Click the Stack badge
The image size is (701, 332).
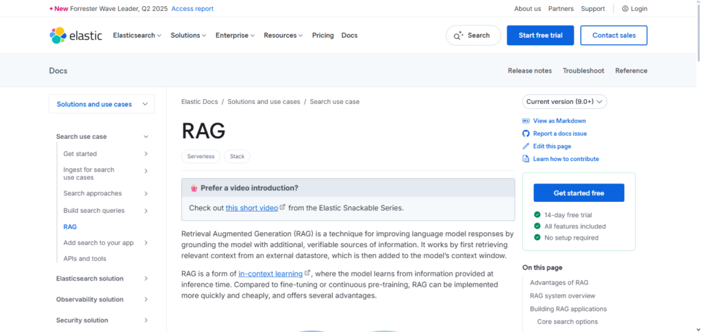(x=237, y=156)
